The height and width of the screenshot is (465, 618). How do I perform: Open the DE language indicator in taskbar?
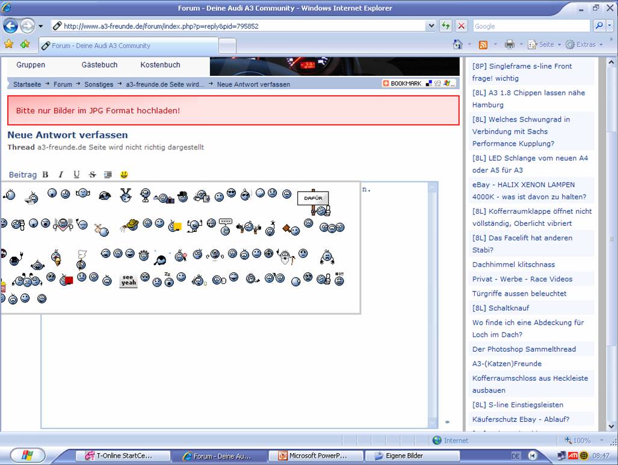(x=515, y=456)
